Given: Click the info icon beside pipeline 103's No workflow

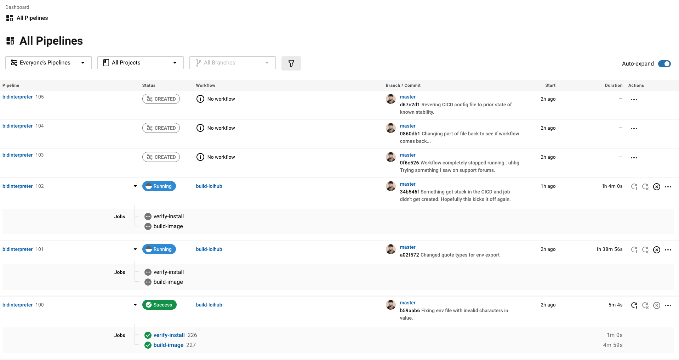Looking at the screenshot, I should tap(200, 157).
